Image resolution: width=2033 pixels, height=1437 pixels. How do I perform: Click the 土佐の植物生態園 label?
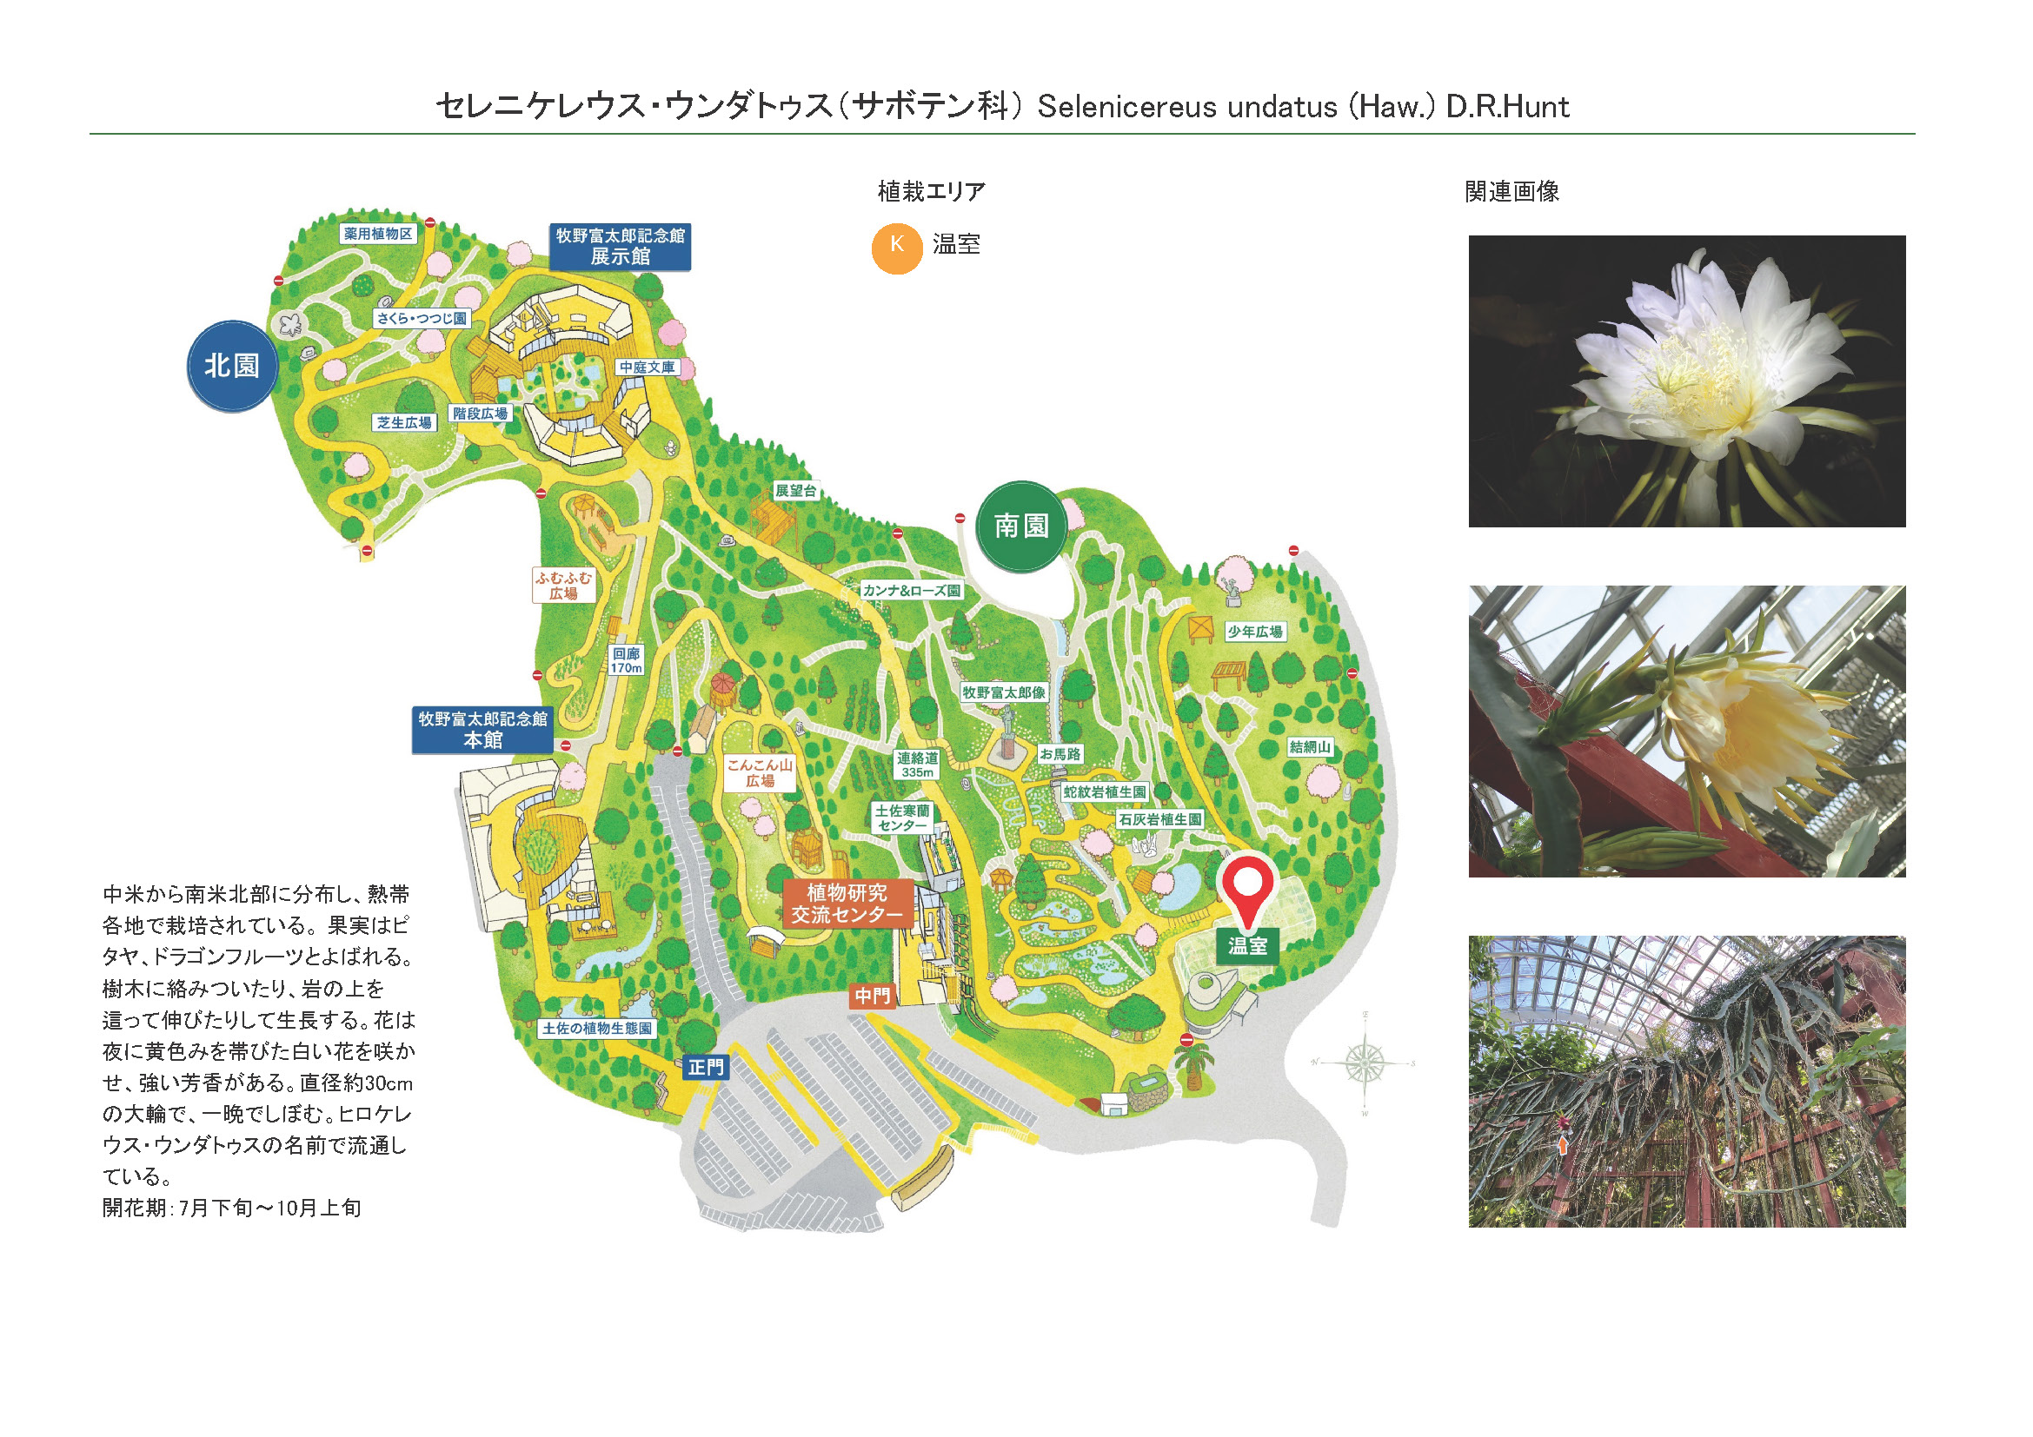coord(597,1028)
